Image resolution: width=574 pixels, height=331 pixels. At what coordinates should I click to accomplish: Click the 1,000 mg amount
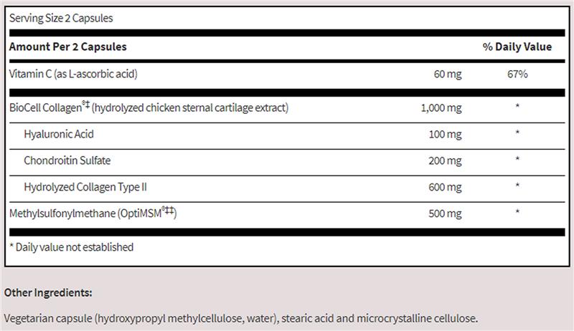click(x=441, y=108)
